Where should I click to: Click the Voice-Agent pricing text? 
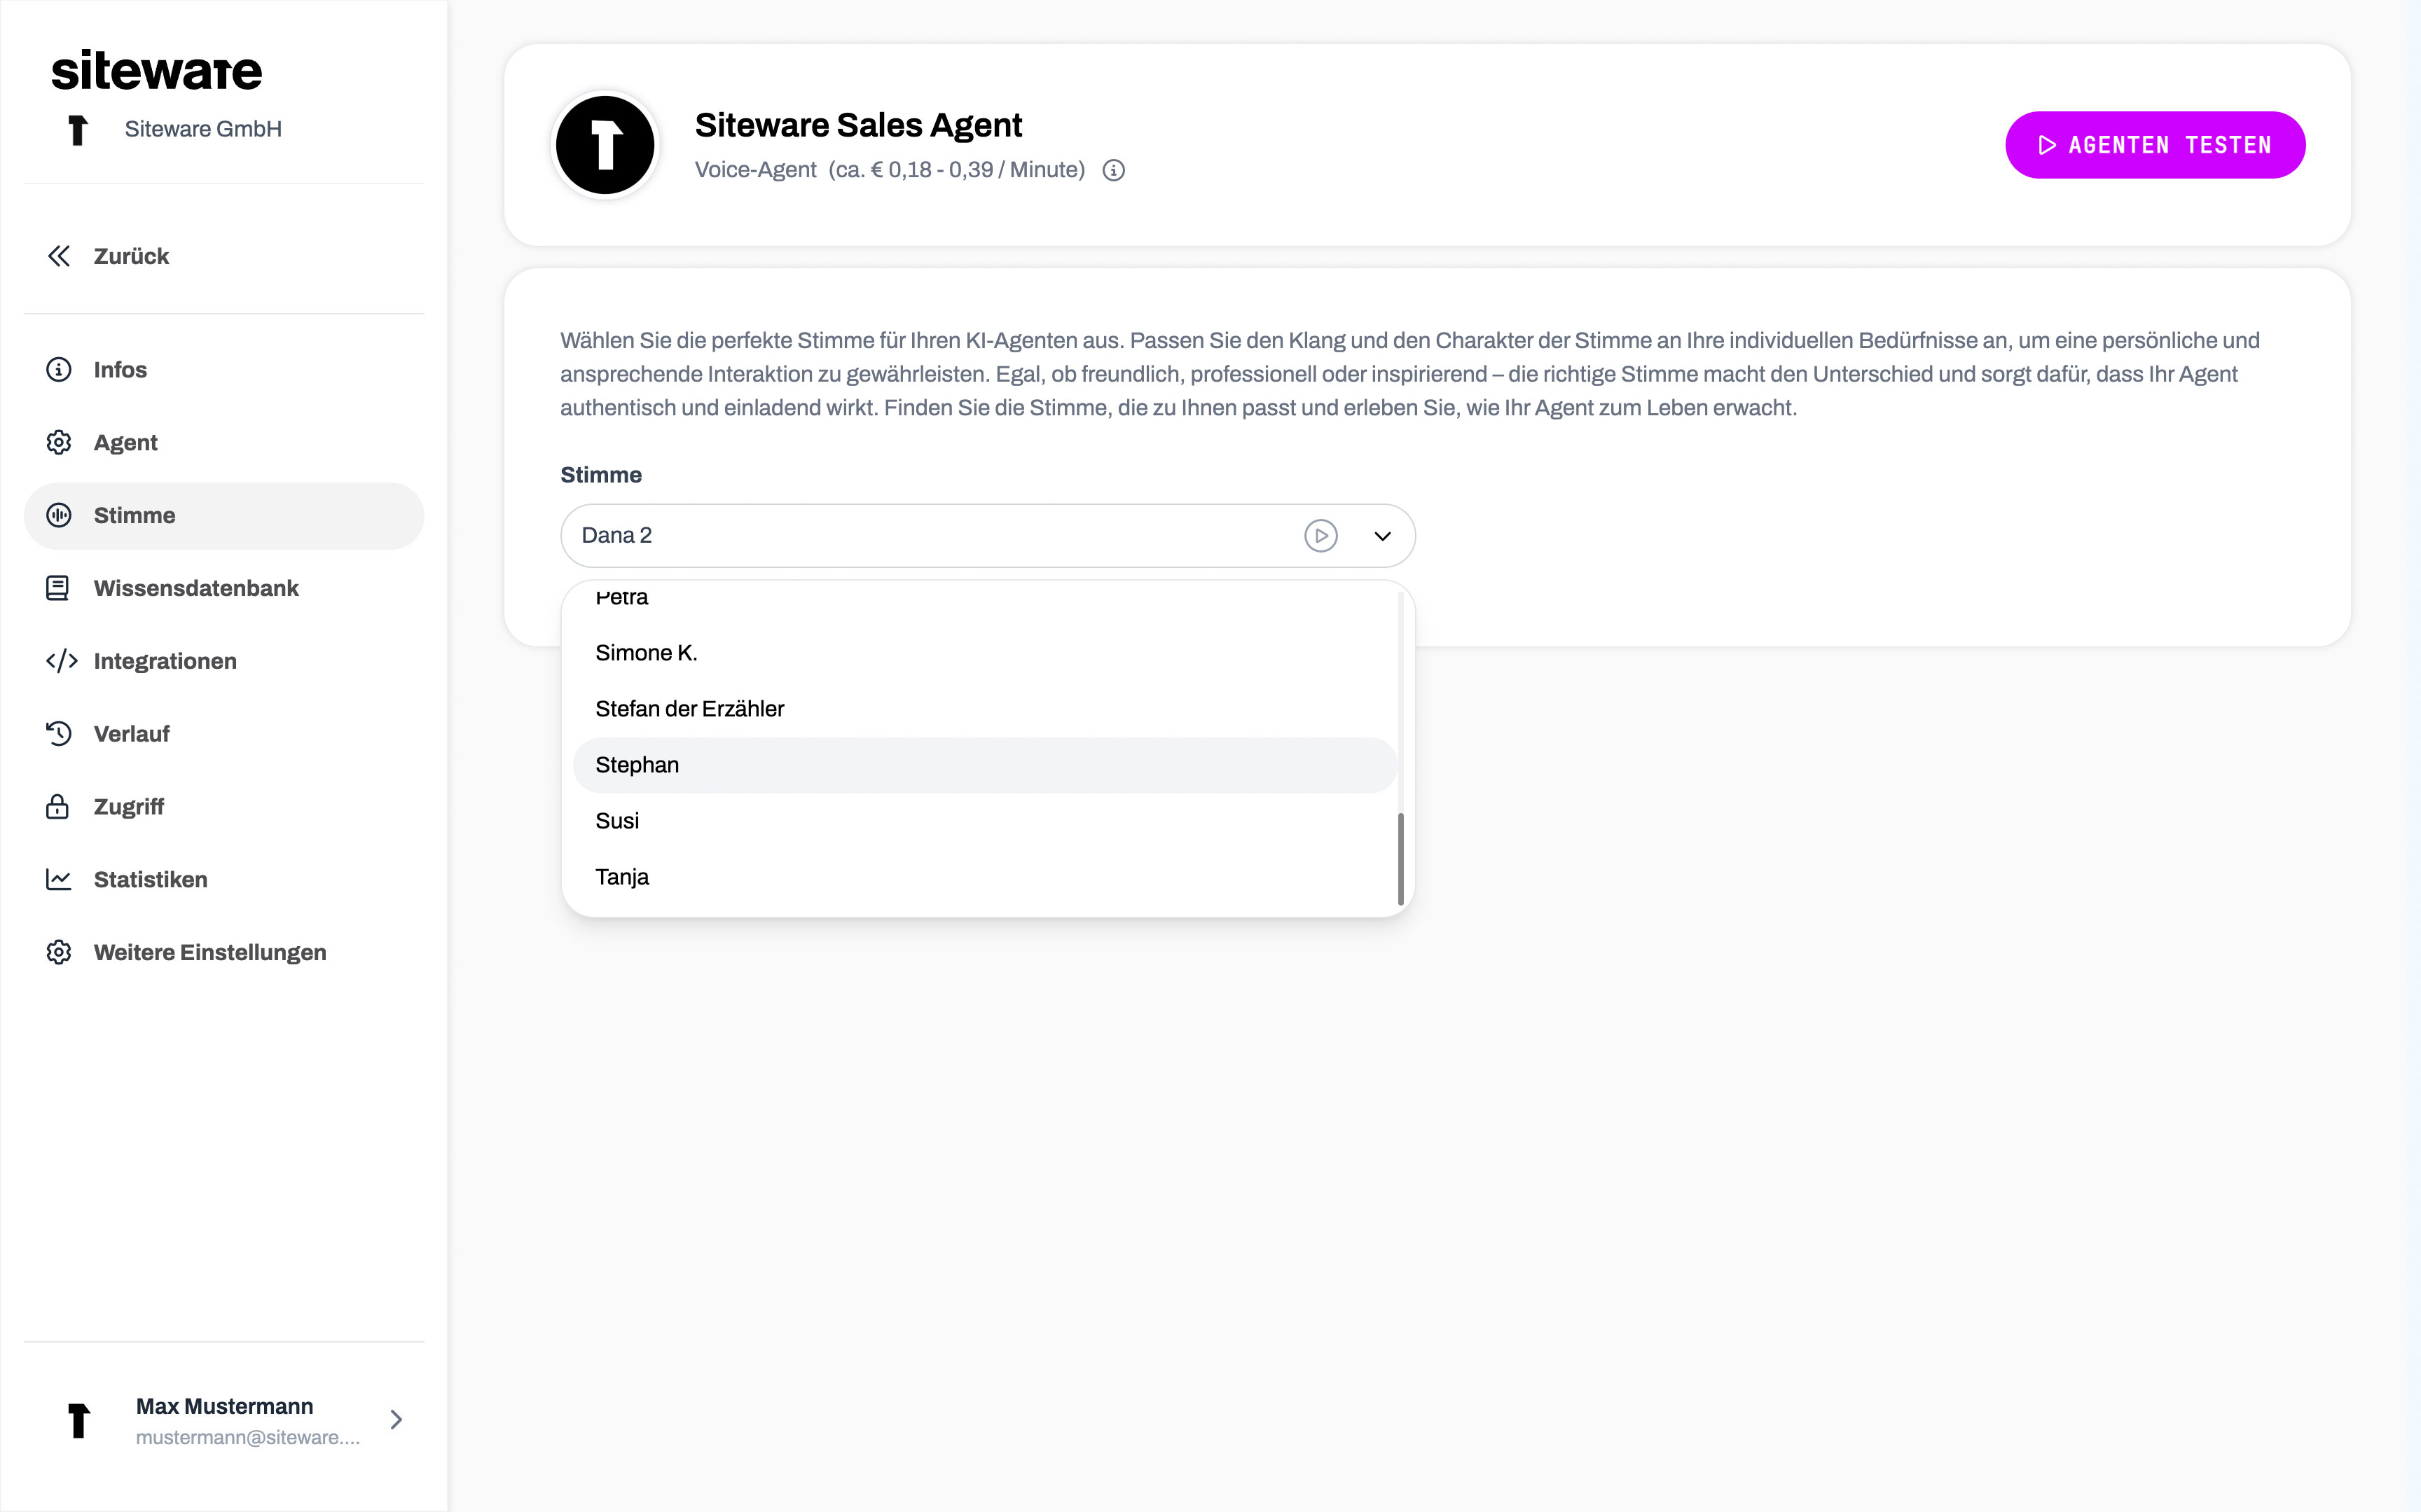[890, 170]
